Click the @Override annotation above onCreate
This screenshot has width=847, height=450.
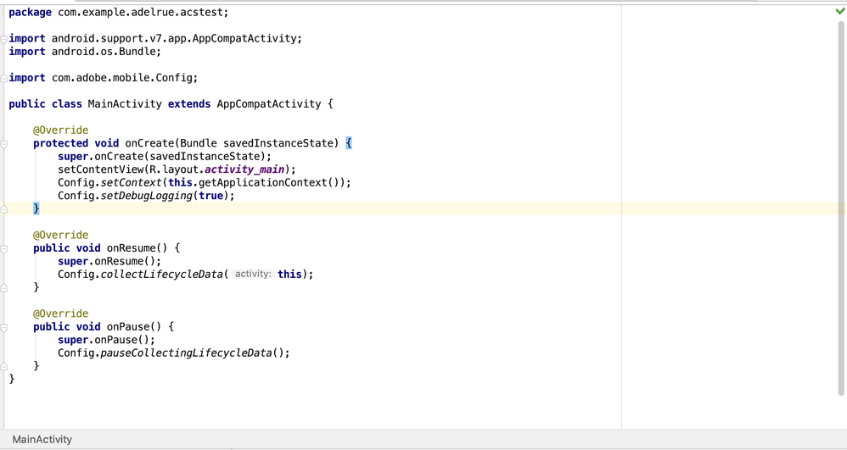tap(60, 131)
